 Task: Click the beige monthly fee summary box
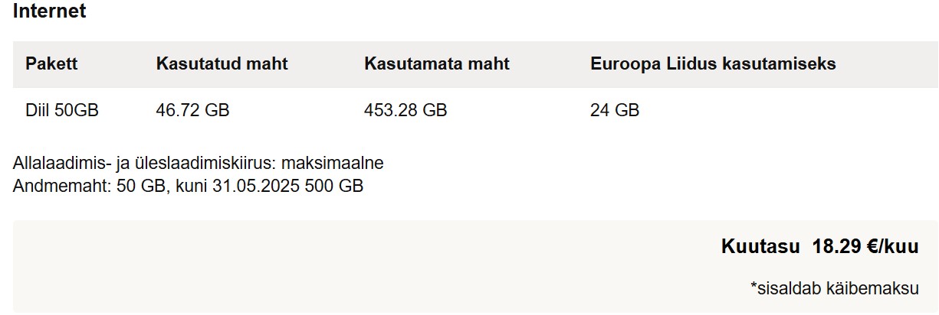coord(475,266)
